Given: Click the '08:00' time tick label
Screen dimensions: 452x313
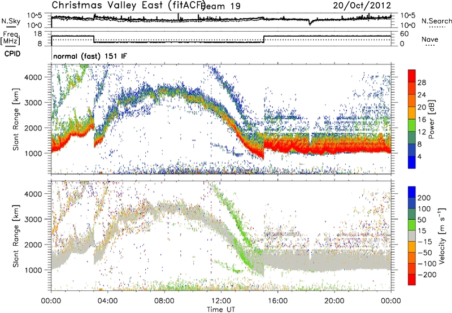Looking at the screenshot, I should 164,301.
